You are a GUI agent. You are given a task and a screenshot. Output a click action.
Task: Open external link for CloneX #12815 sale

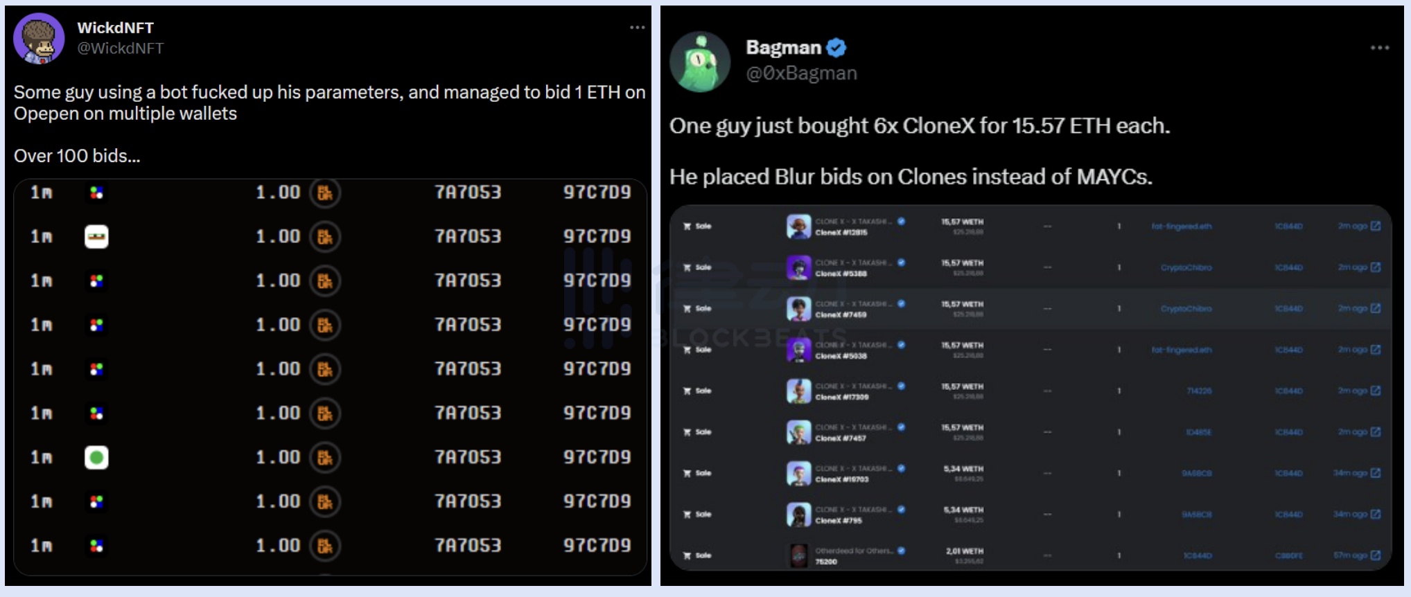1376,226
